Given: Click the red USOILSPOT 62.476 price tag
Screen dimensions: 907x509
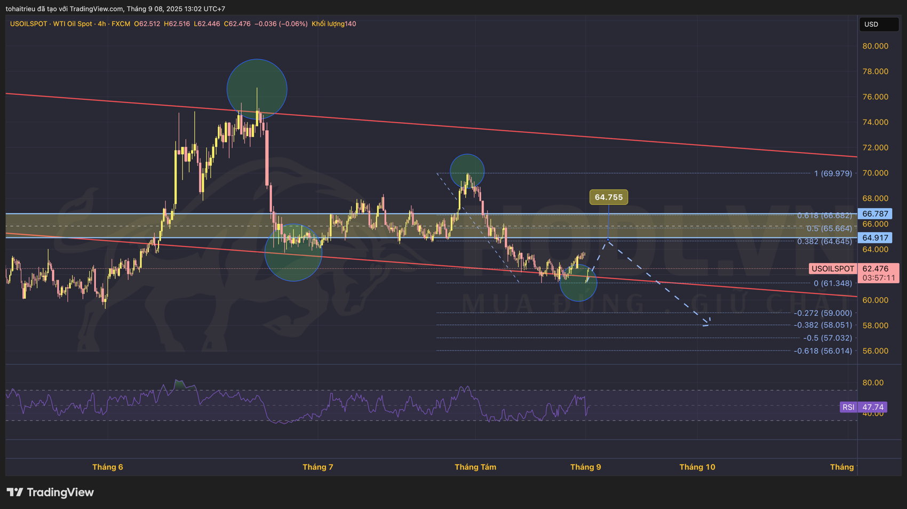Looking at the screenshot, I should coord(854,269).
